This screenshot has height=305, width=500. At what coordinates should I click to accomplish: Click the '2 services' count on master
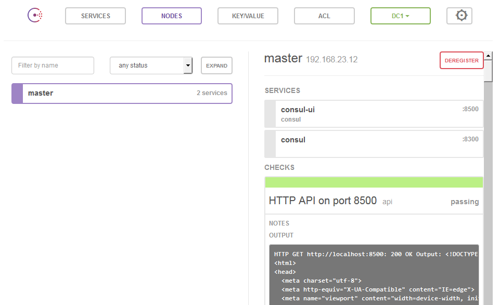click(x=213, y=93)
